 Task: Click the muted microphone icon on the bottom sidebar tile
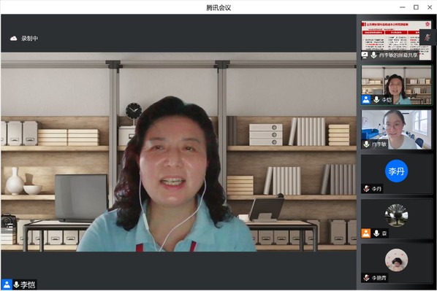click(x=367, y=278)
